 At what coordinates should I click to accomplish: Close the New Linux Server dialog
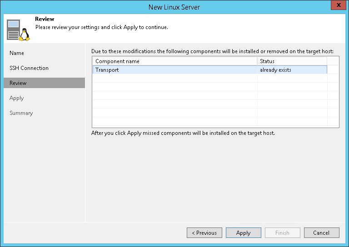point(337,6)
